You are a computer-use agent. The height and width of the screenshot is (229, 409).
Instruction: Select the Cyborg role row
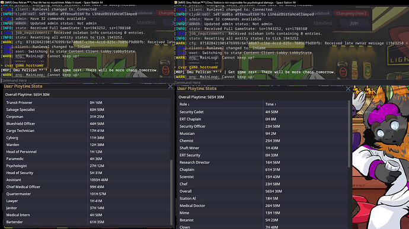pyautogui.click(x=88, y=138)
